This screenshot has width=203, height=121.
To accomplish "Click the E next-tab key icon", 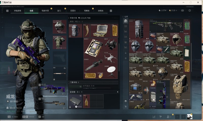I will pos(111,11).
